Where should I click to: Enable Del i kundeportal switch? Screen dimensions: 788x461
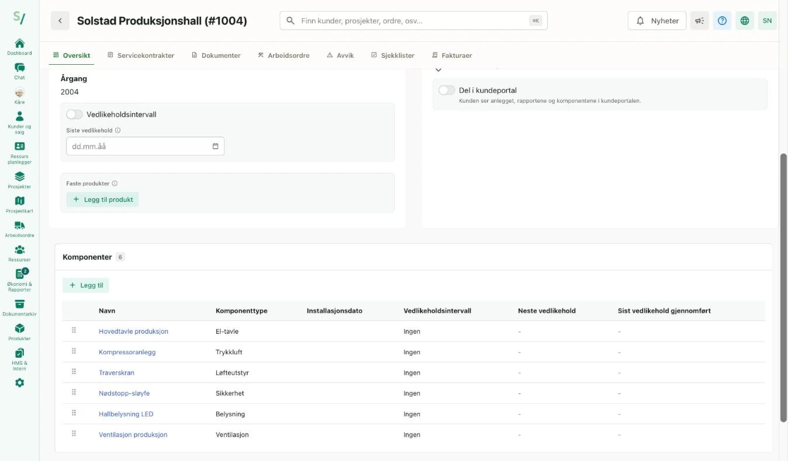pos(447,90)
